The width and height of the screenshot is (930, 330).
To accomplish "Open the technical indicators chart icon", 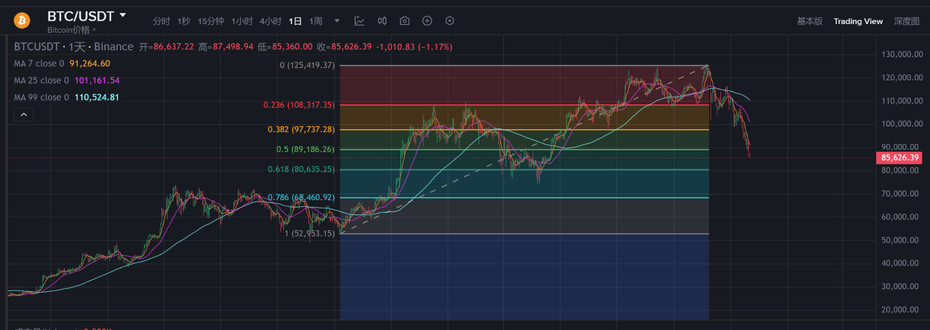I will (359, 21).
